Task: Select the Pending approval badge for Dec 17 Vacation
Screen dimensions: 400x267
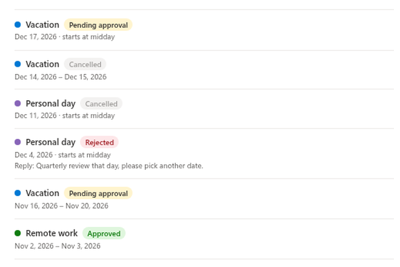Action: (x=98, y=25)
